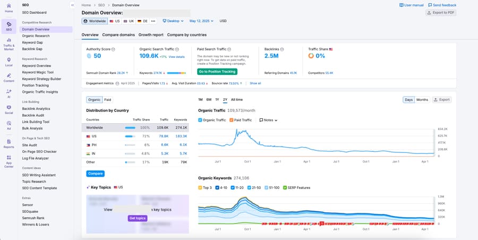
Task: Select the All time range
Action: point(237,100)
